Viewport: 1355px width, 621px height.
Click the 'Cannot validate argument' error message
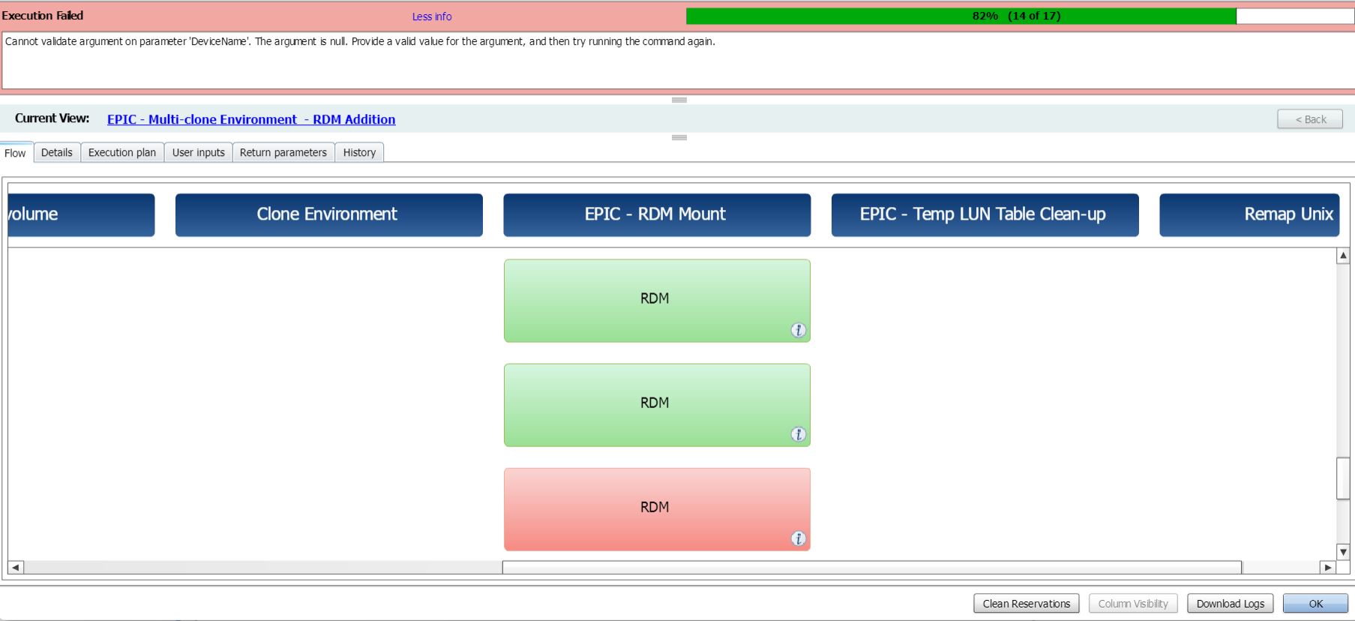(x=360, y=42)
